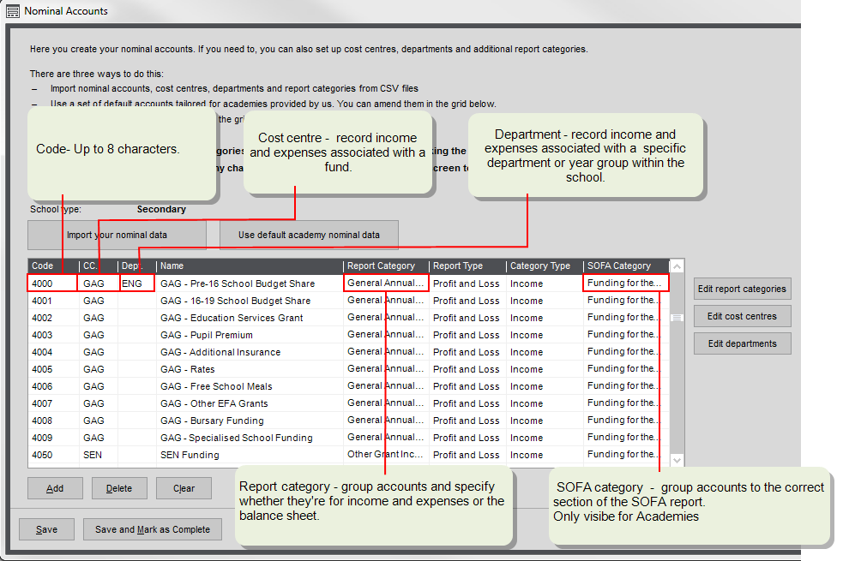
Task: Click the ENG department cell
Action: click(137, 283)
